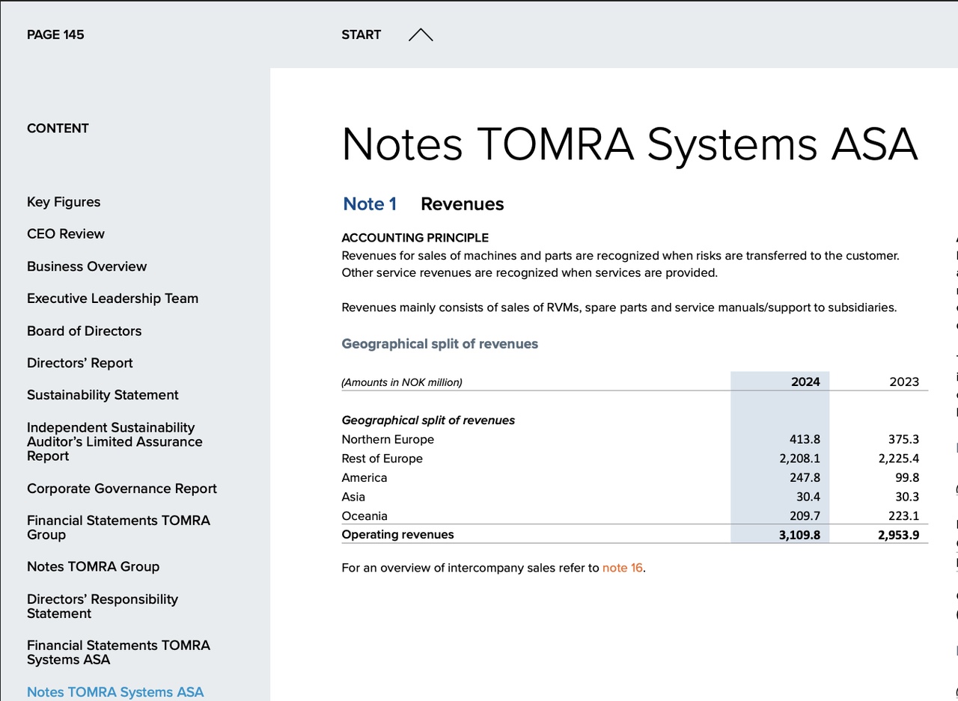Click the Revenues heading next to Note 1
The height and width of the screenshot is (701, 958).
tap(463, 204)
